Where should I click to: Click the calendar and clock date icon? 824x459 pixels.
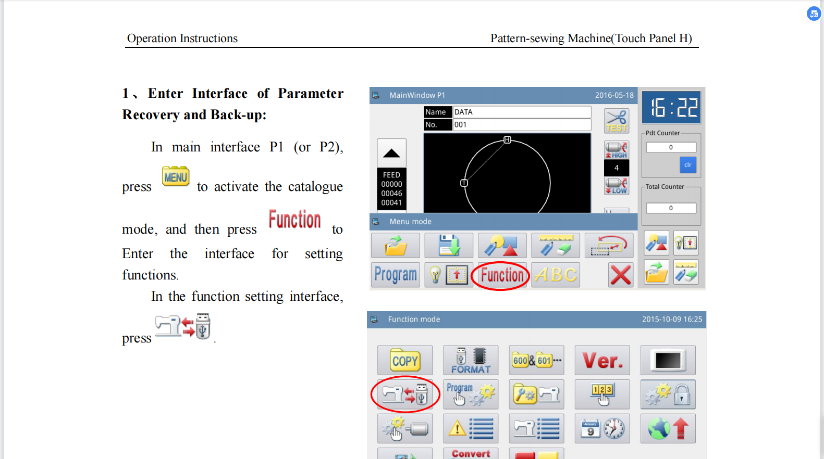coord(602,428)
